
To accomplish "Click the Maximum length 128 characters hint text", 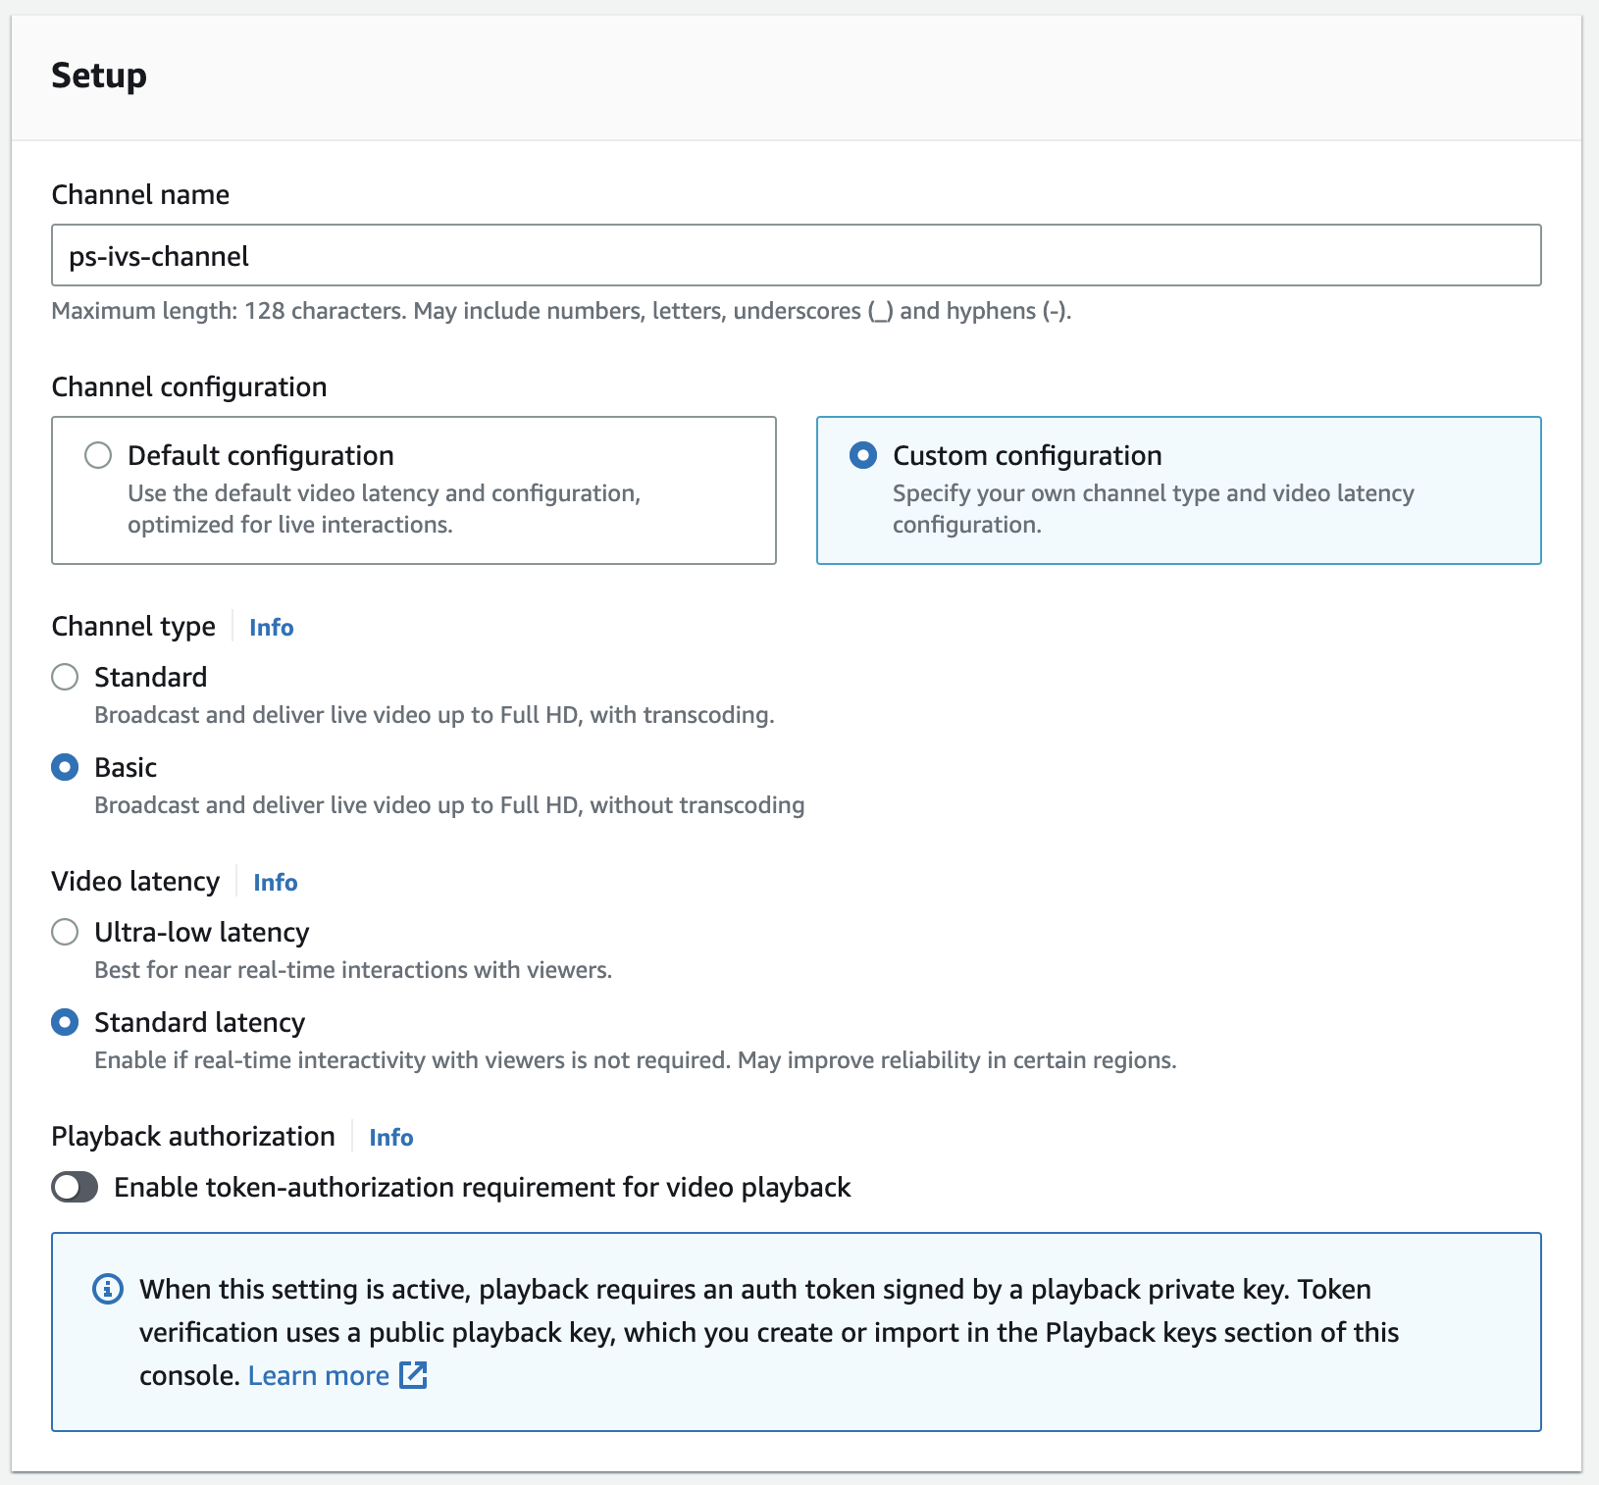I will [561, 311].
